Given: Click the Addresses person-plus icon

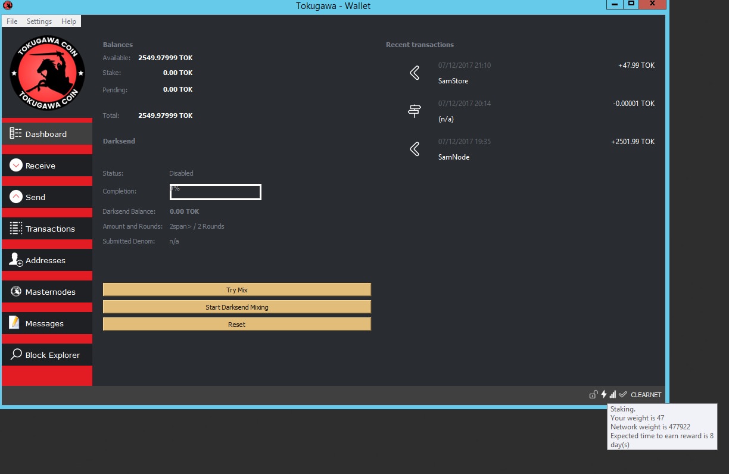Looking at the screenshot, I should click(x=16, y=260).
